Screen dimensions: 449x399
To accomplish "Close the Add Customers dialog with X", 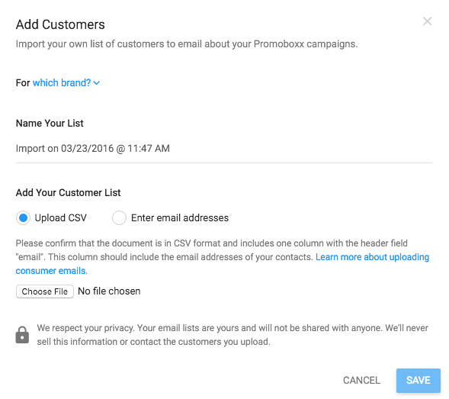I will (427, 21).
